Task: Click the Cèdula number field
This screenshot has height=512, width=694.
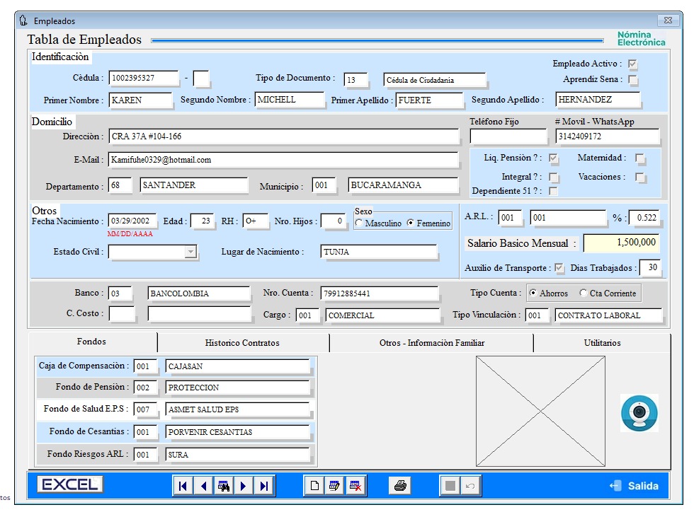Action: 143,78
